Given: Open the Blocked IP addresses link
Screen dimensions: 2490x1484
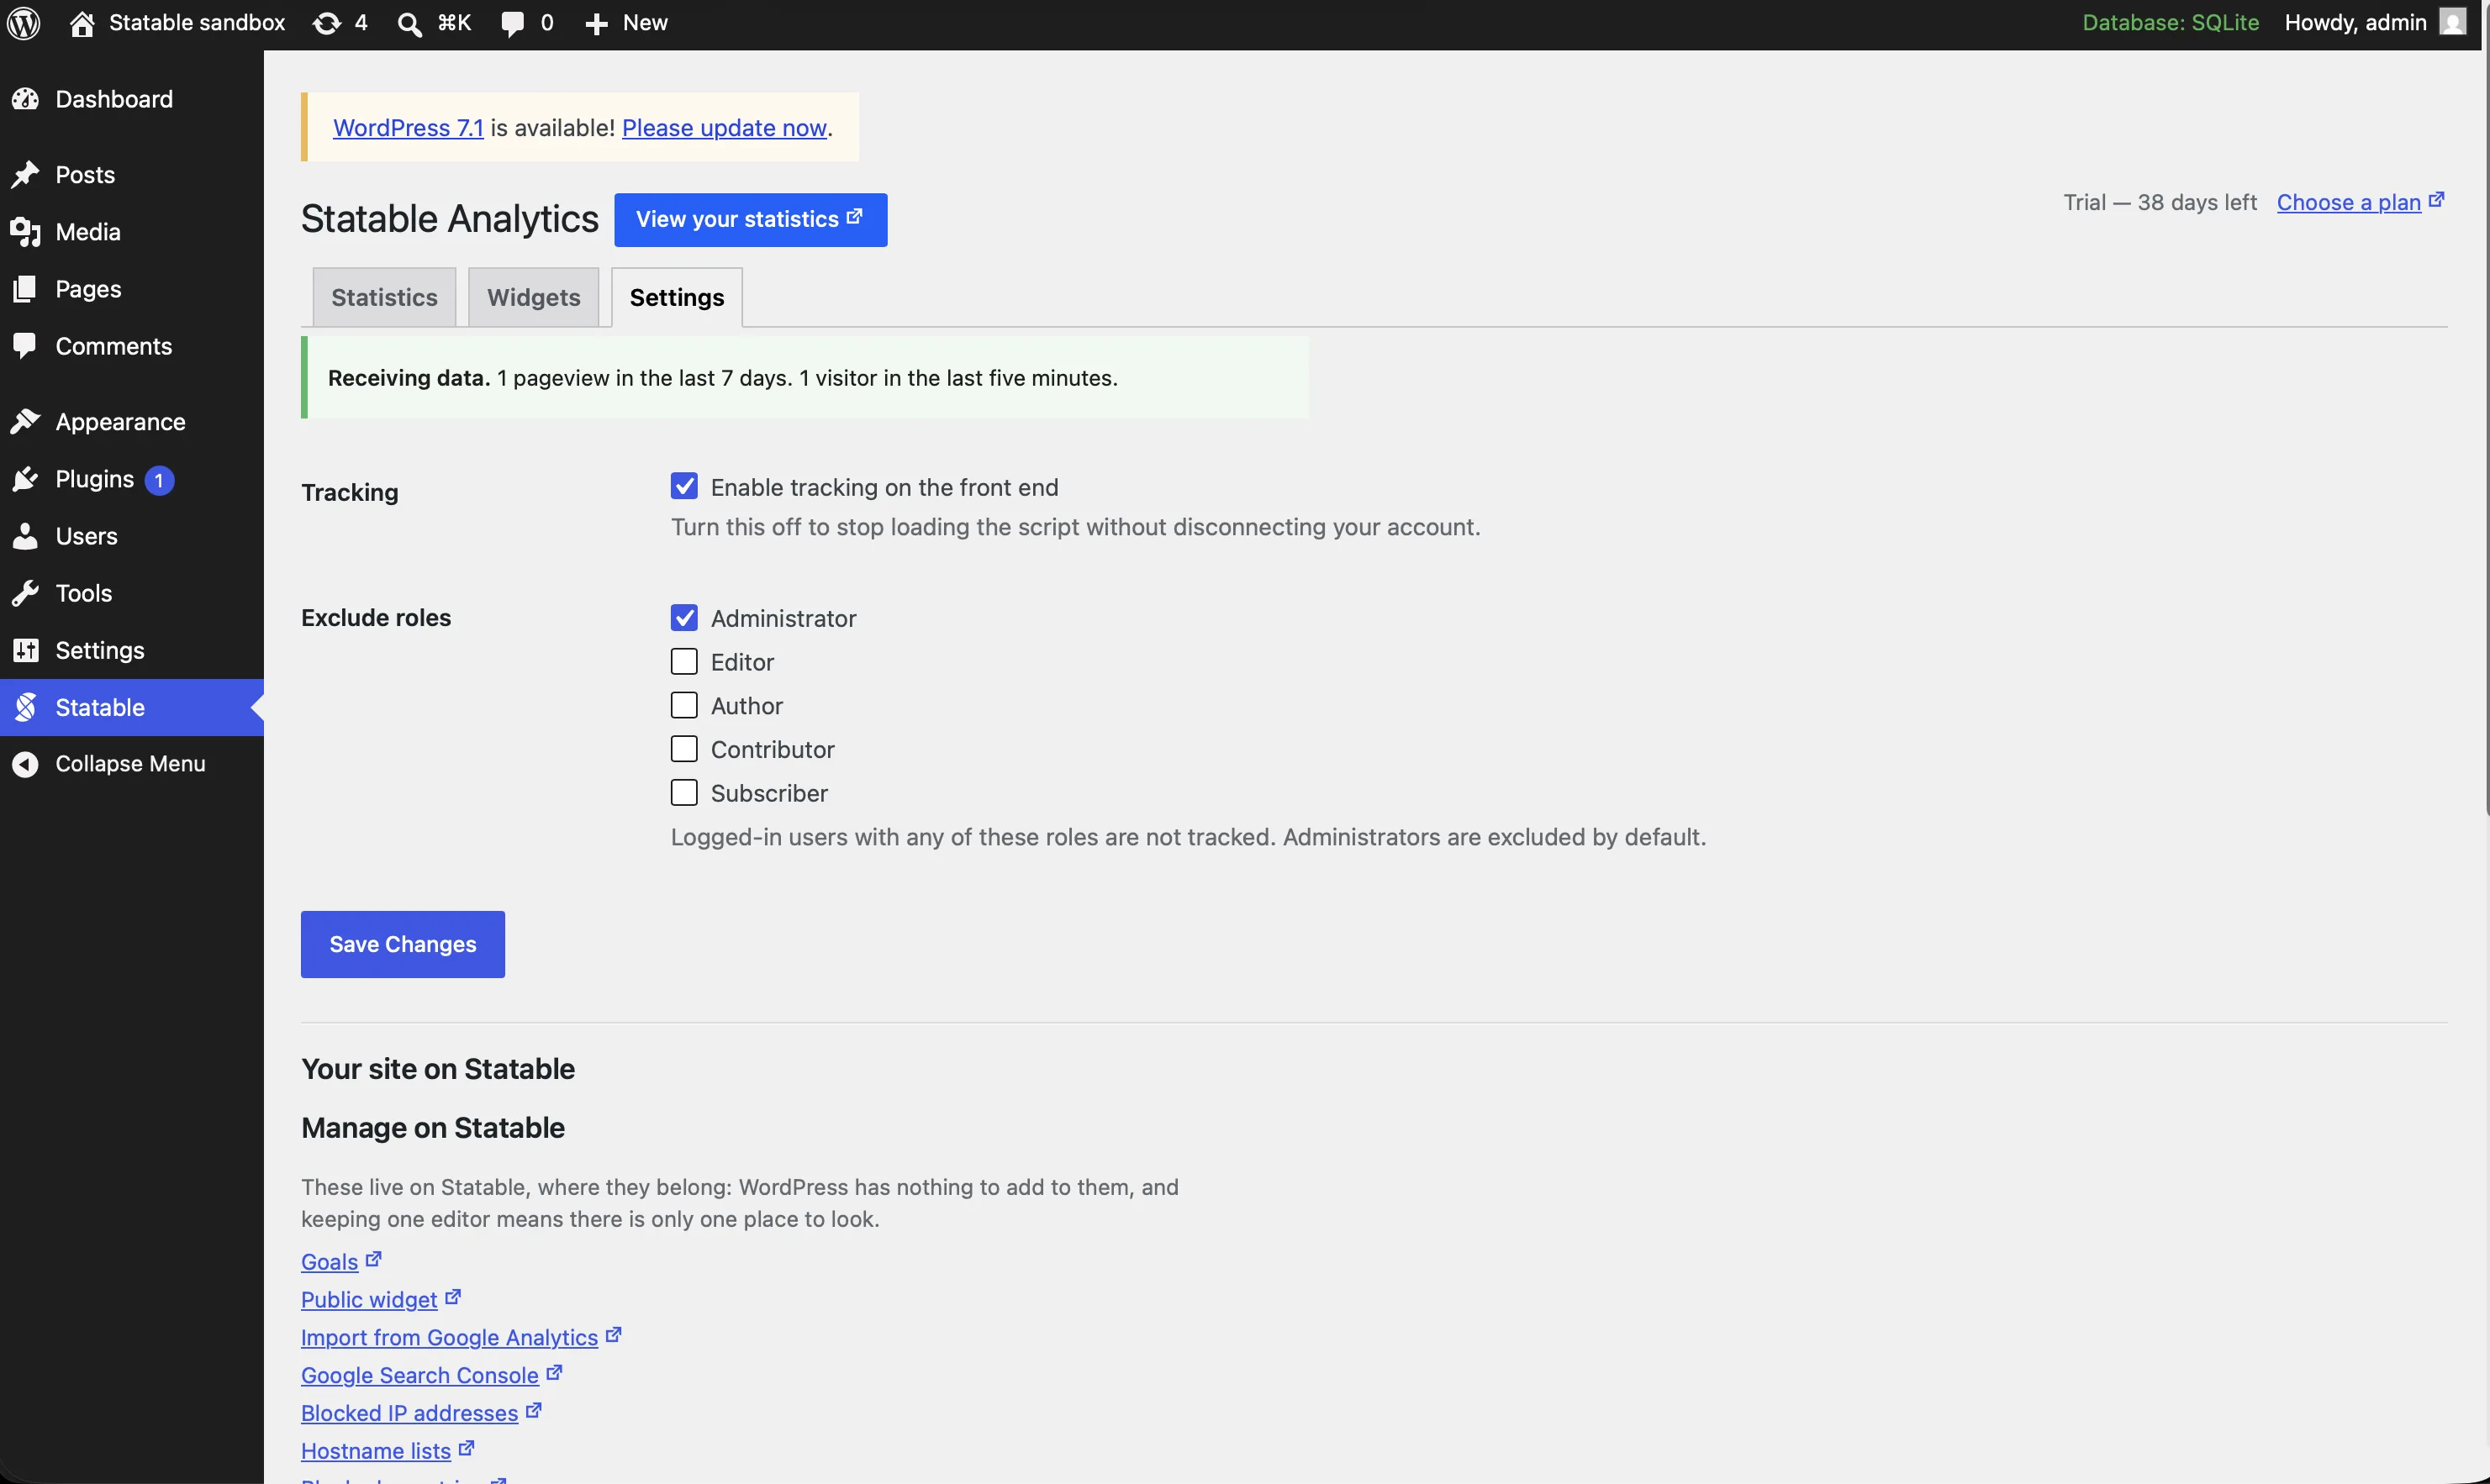Looking at the screenshot, I should pyautogui.click(x=409, y=1413).
